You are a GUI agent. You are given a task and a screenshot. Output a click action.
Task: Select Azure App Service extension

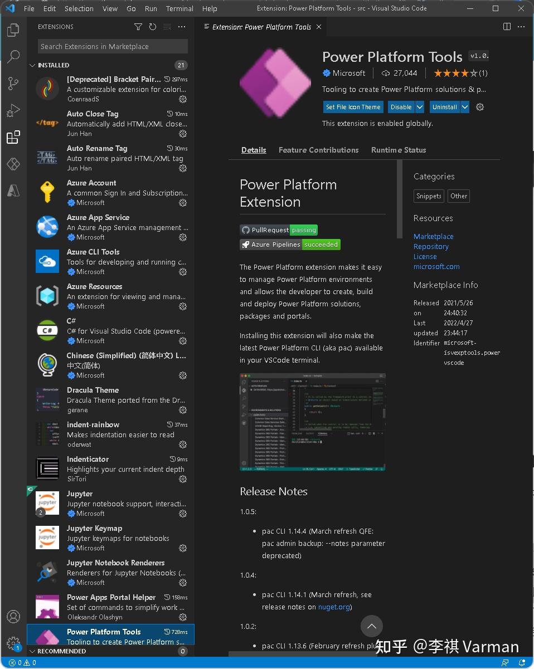110,227
